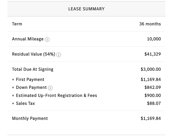The width and height of the screenshot is (171, 136).
Task: Click the Term label
Action: click(17, 24)
